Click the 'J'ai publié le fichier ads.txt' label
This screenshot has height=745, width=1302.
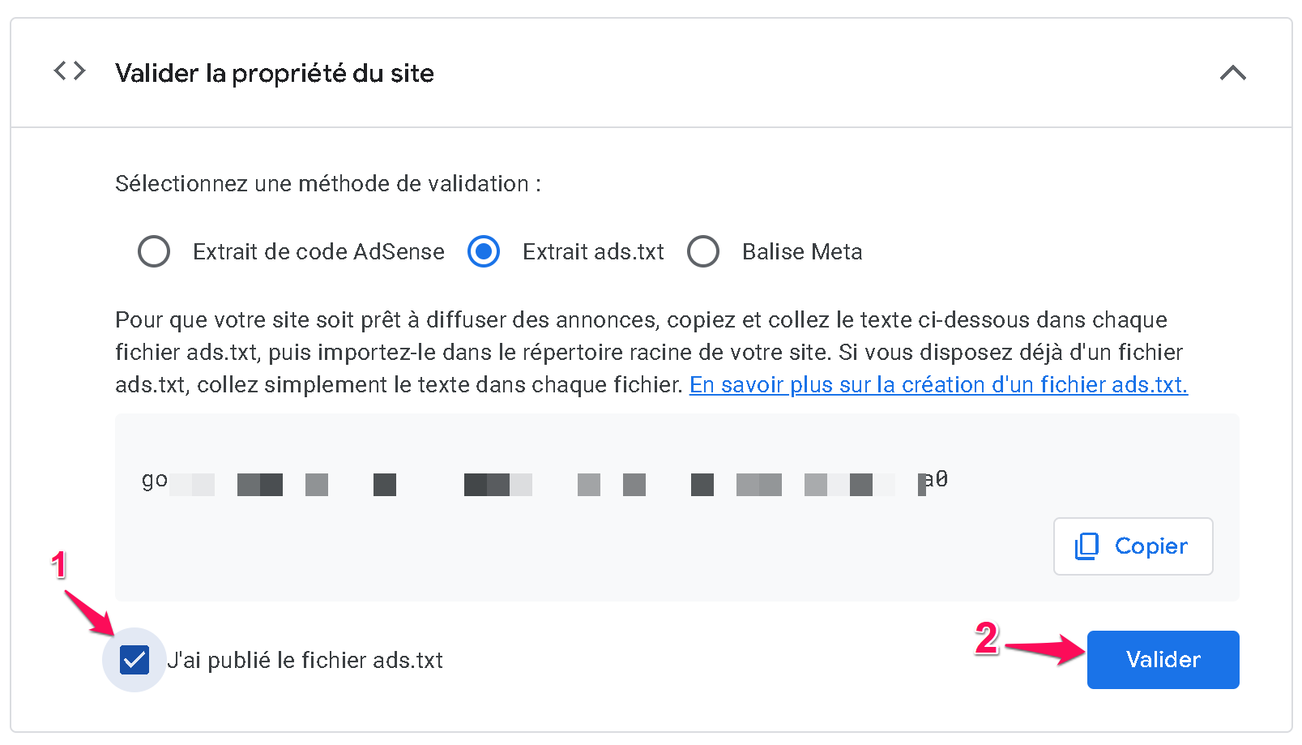(305, 660)
